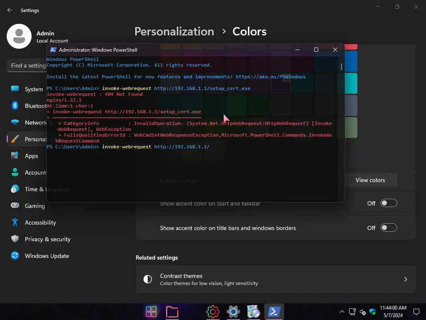Click 'Admin' account name in Settings

tap(45, 33)
